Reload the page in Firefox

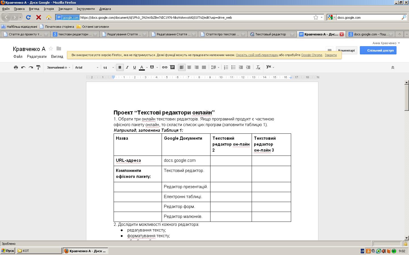28,17
